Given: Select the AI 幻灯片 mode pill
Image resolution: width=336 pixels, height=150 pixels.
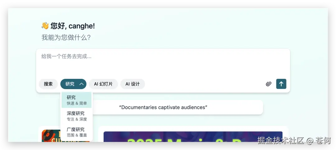Looking at the screenshot, I should coord(103,84).
